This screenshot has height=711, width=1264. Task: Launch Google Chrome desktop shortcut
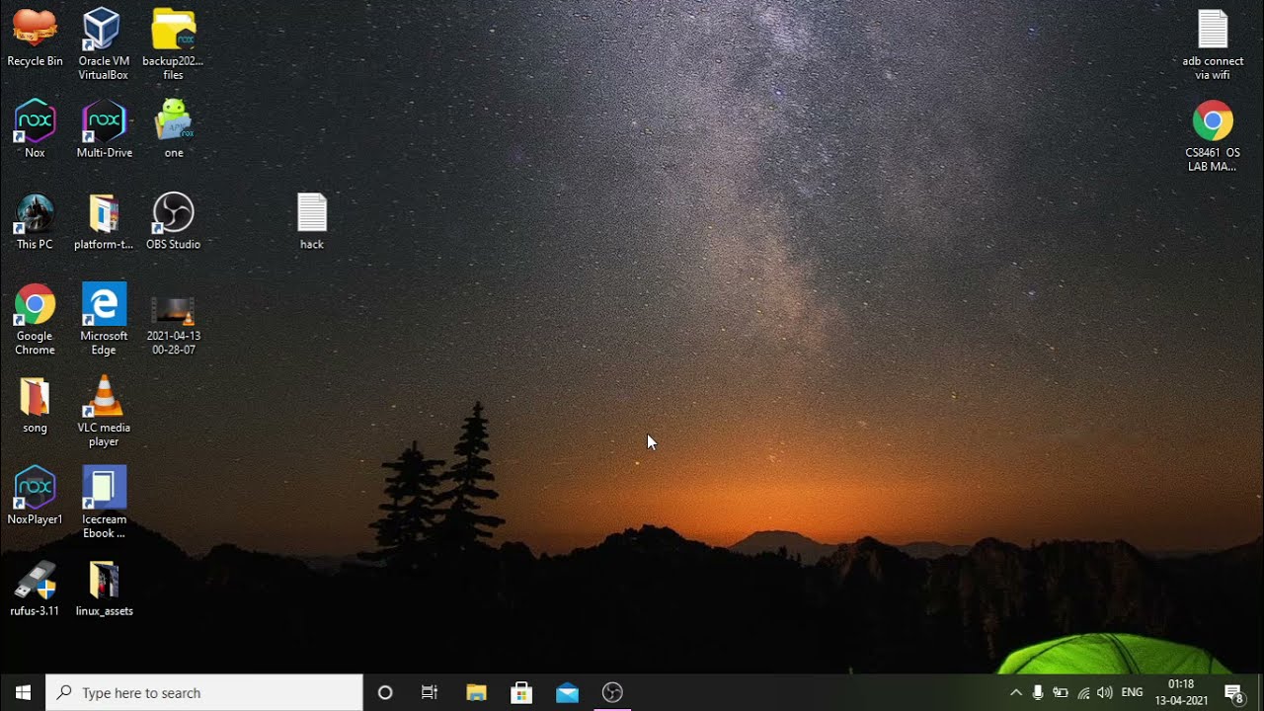point(35,319)
